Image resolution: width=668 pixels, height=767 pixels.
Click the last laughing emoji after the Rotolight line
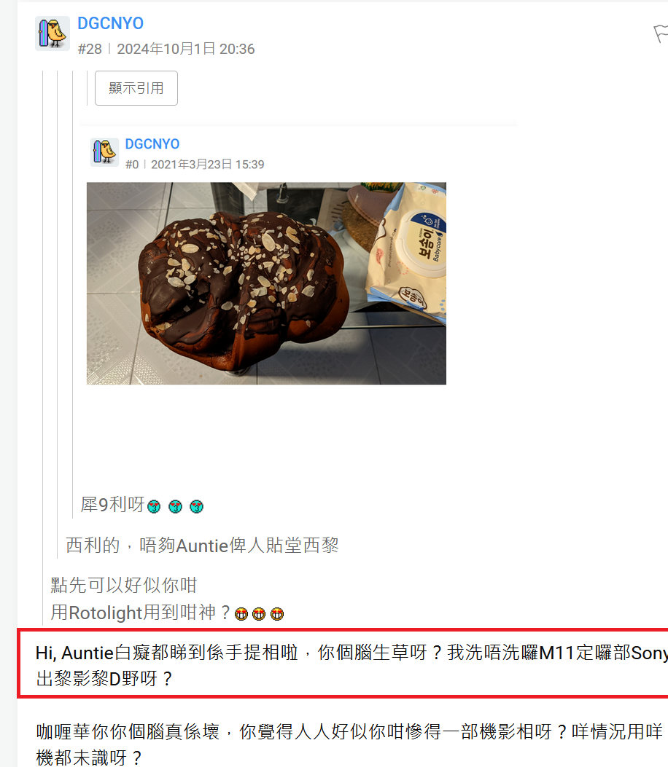[276, 614]
